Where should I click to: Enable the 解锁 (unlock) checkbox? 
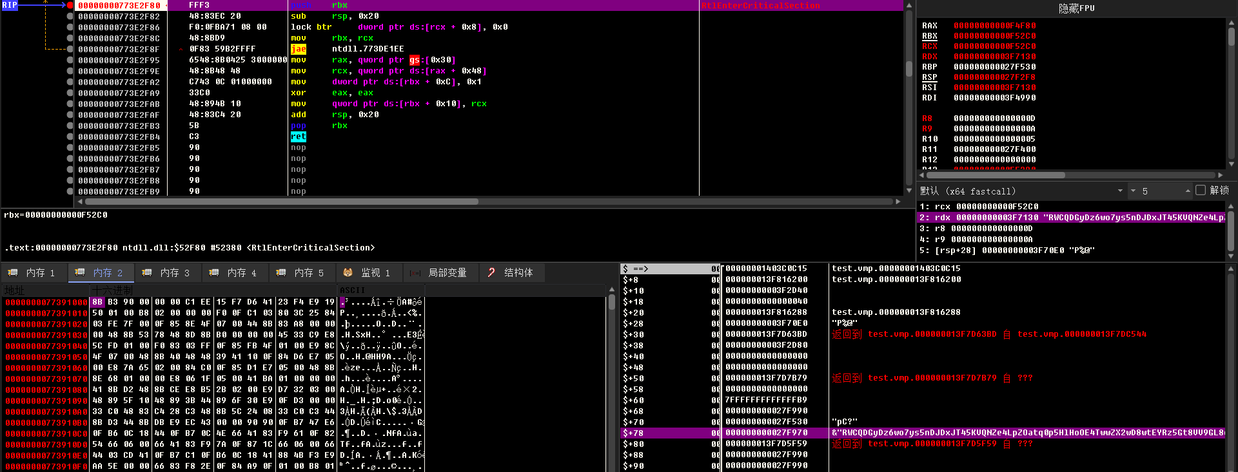pyautogui.click(x=1200, y=191)
